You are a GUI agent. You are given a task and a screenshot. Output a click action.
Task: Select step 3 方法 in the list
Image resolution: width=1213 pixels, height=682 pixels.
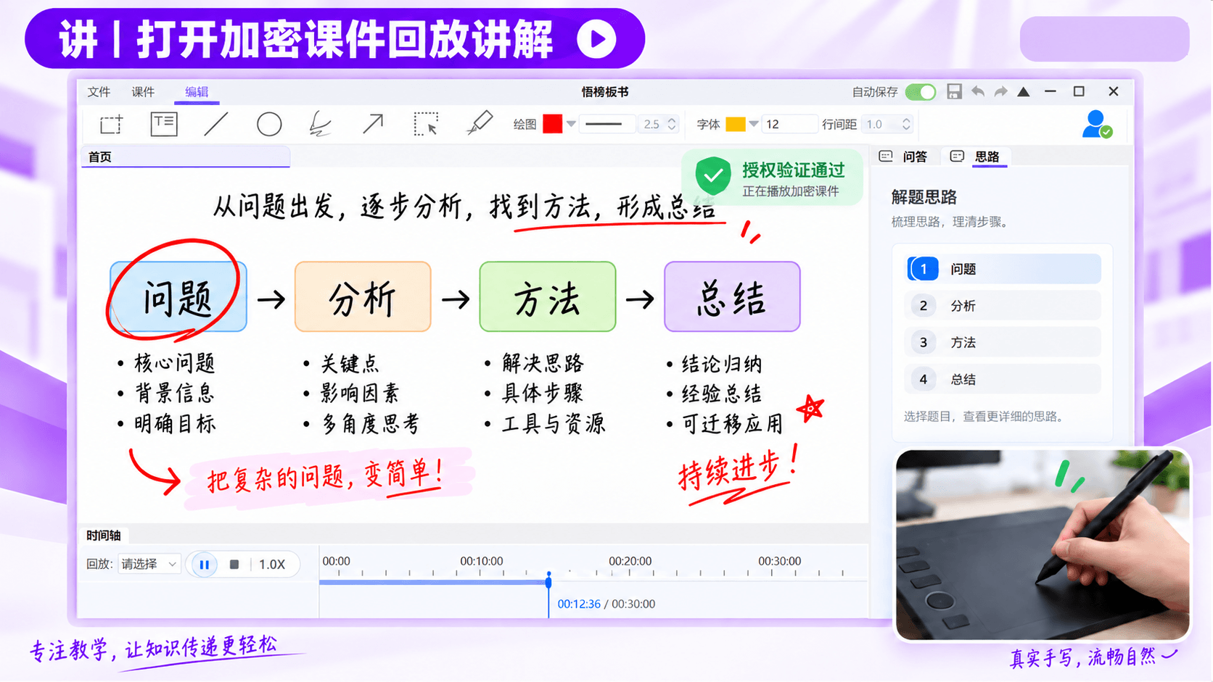(1003, 342)
